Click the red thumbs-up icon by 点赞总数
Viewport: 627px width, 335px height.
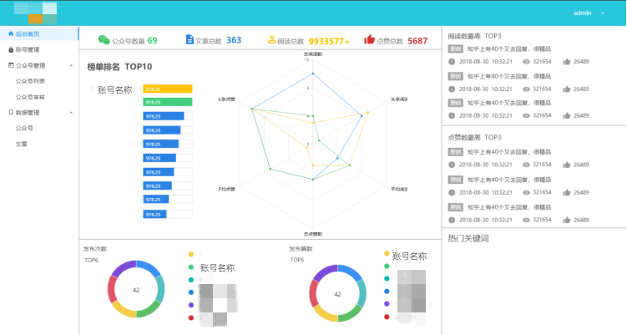pyautogui.click(x=369, y=39)
